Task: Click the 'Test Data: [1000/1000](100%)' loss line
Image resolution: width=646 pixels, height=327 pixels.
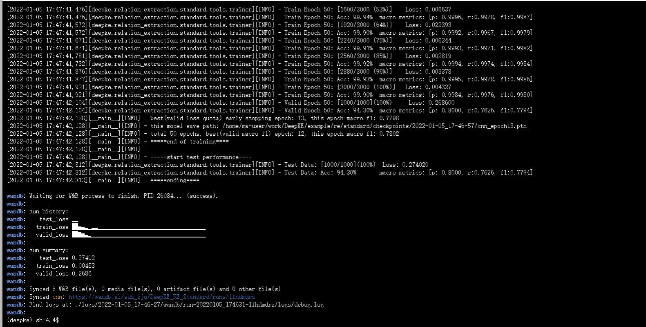Action: tap(217, 165)
